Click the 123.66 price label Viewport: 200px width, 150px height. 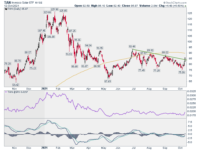point(47,12)
